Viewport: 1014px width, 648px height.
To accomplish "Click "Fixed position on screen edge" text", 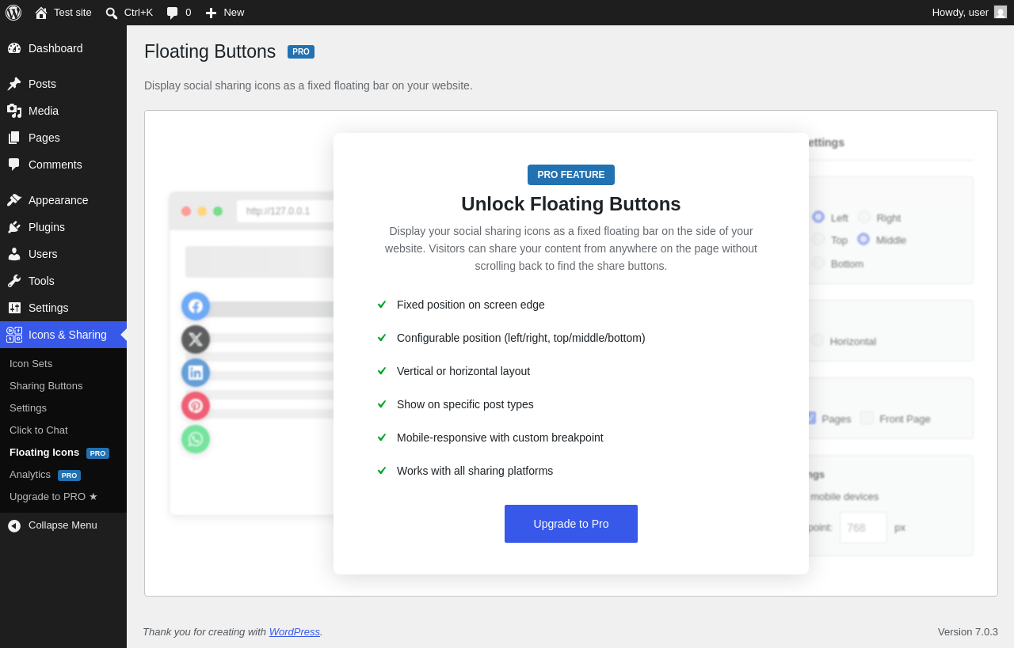I will click(x=471, y=305).
